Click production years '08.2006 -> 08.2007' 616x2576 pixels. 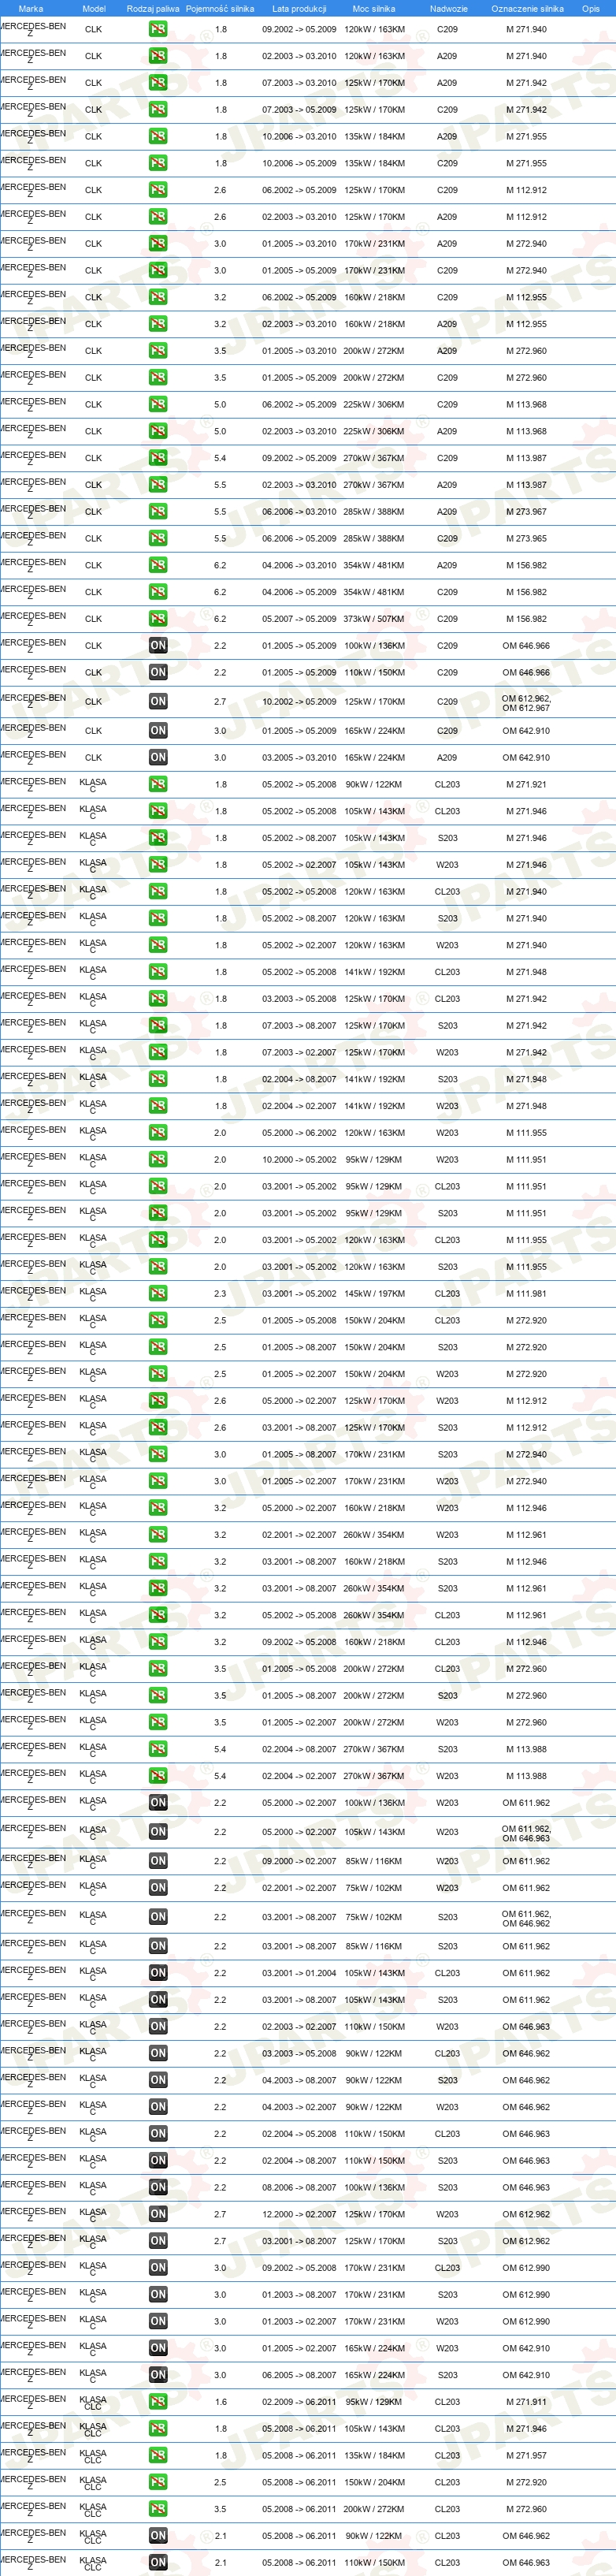[x=299, y=2188]
